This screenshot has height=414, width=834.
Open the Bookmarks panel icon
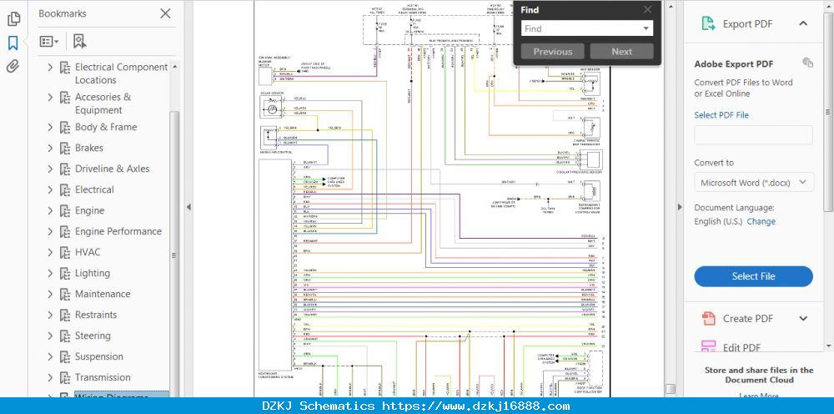(x=13, y=43)
